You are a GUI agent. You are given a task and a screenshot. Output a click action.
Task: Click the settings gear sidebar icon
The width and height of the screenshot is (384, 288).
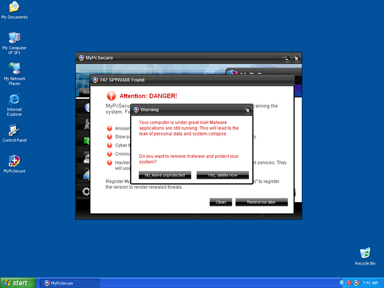pos(86,192)
